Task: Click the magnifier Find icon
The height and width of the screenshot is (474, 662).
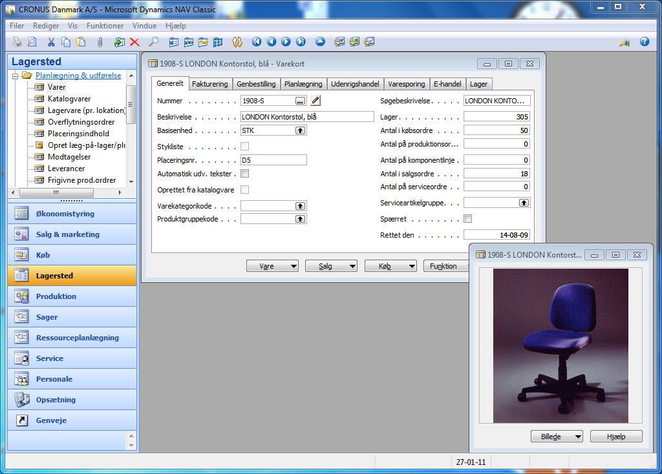Action: click(x=154, y=42)
